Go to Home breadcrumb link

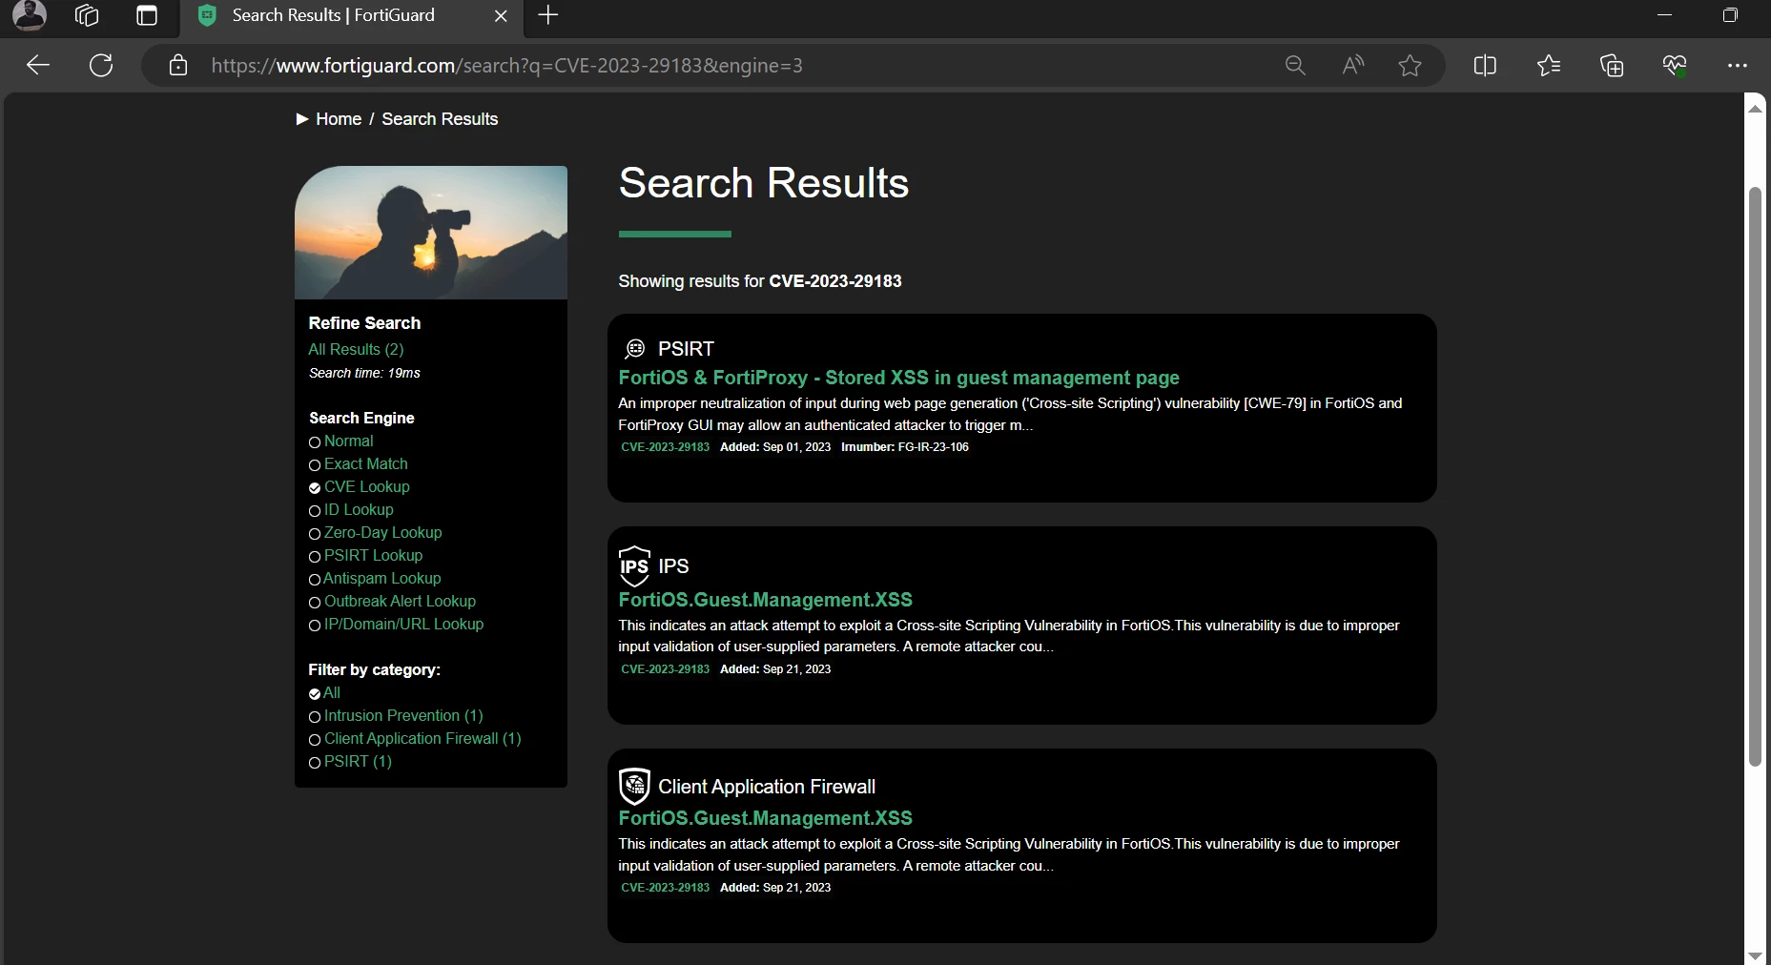pos(339,119)
